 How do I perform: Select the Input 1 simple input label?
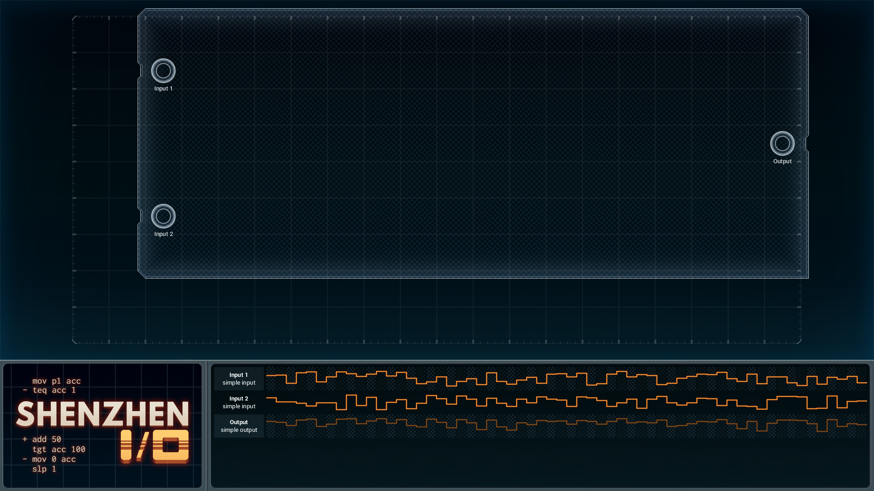(239, 379)
